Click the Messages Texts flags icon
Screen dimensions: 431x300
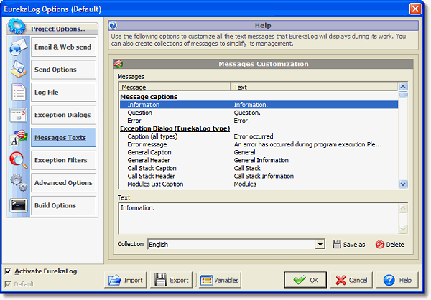tap(19, 137)
